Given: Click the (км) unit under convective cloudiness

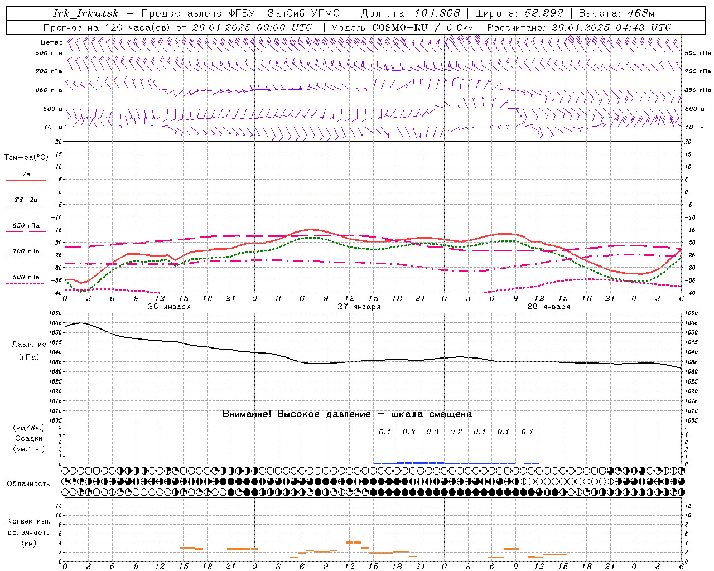Looking at the screenshot, I should tap(29, 543).
